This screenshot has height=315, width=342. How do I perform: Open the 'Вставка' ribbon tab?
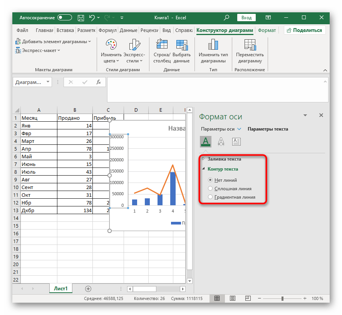pyautogui.click(x=65, y=30)
